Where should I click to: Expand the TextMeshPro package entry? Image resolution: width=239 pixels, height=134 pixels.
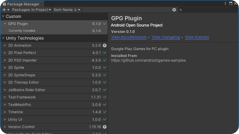tap(5, 105)
